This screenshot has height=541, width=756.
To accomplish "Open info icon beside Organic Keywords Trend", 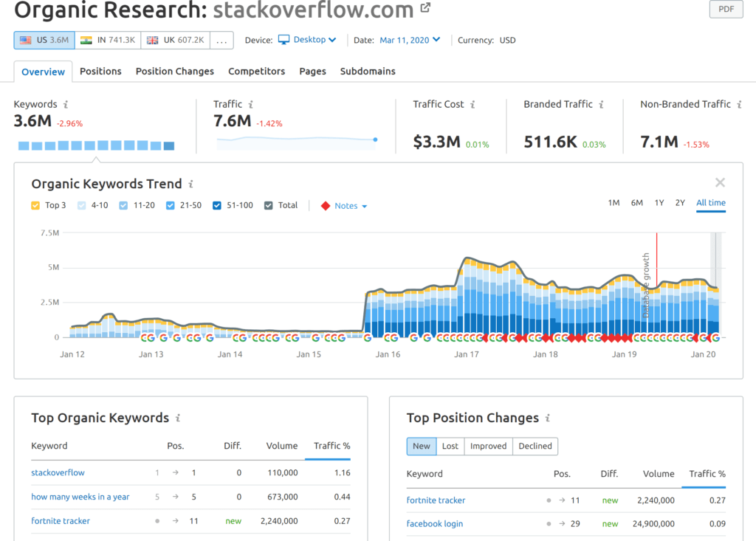I will tap(191, 184).
